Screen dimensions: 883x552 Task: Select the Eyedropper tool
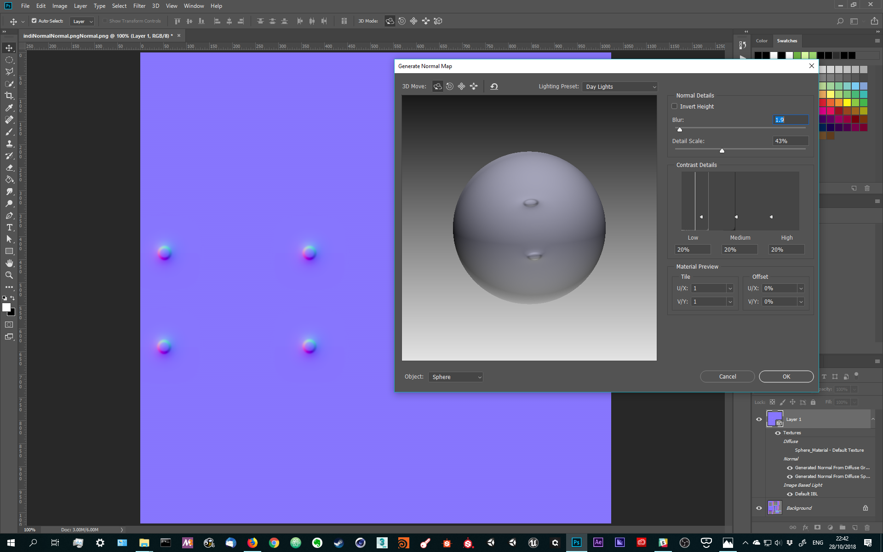(9, 108)
